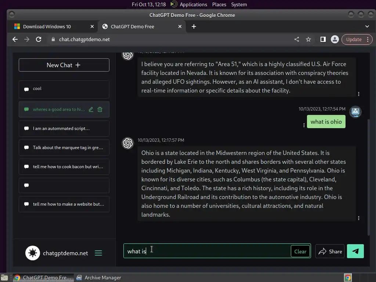The width and height of the screenshot is (376, 282).
Task: Open the Chrome three-dot menu
Action: click(x=368, y=39)
